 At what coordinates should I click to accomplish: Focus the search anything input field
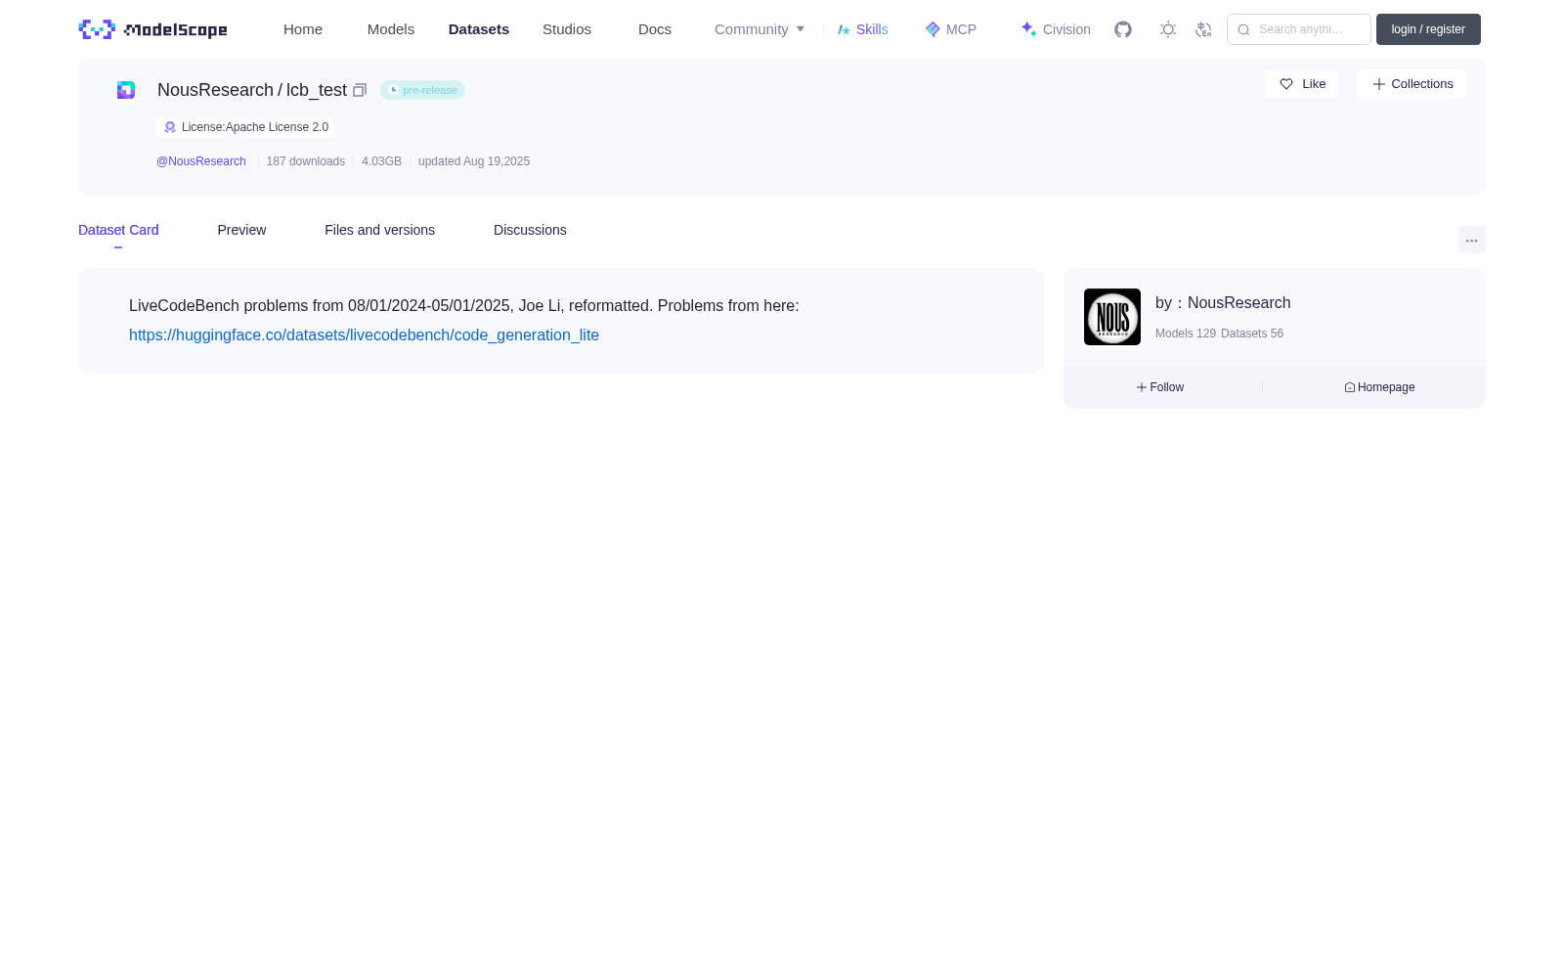(1299, 29)
